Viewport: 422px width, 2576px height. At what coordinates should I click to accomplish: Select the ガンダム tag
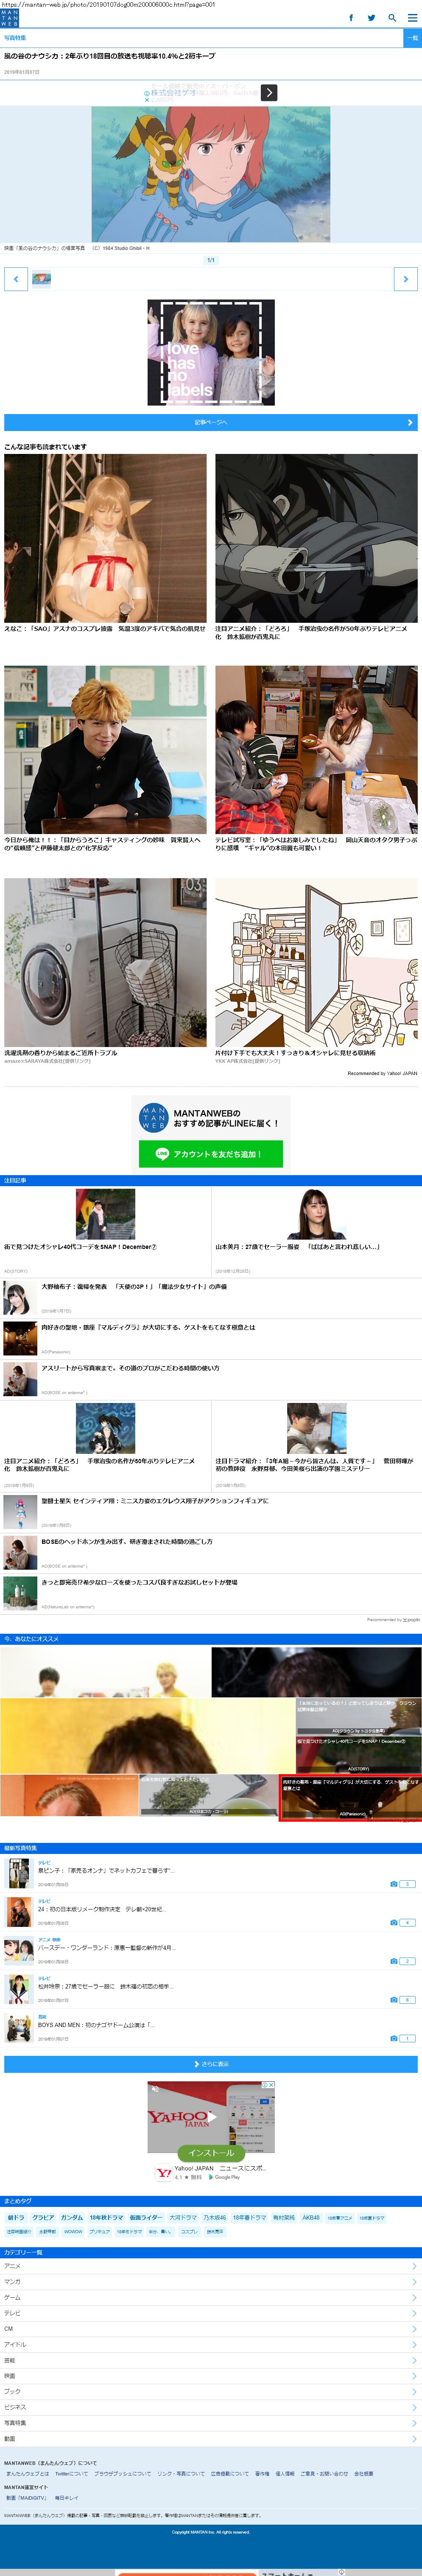(72, 2218)
